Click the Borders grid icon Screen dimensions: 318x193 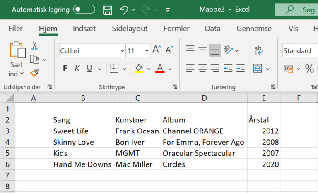tap(114, 69)
